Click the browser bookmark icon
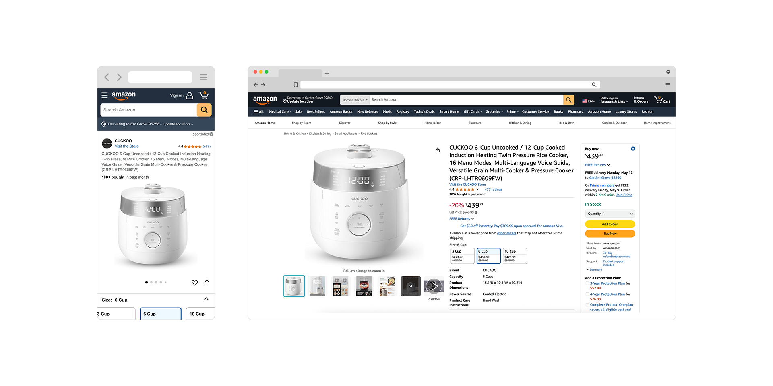Viewport: 773px width, 386px height. point(296,85)
